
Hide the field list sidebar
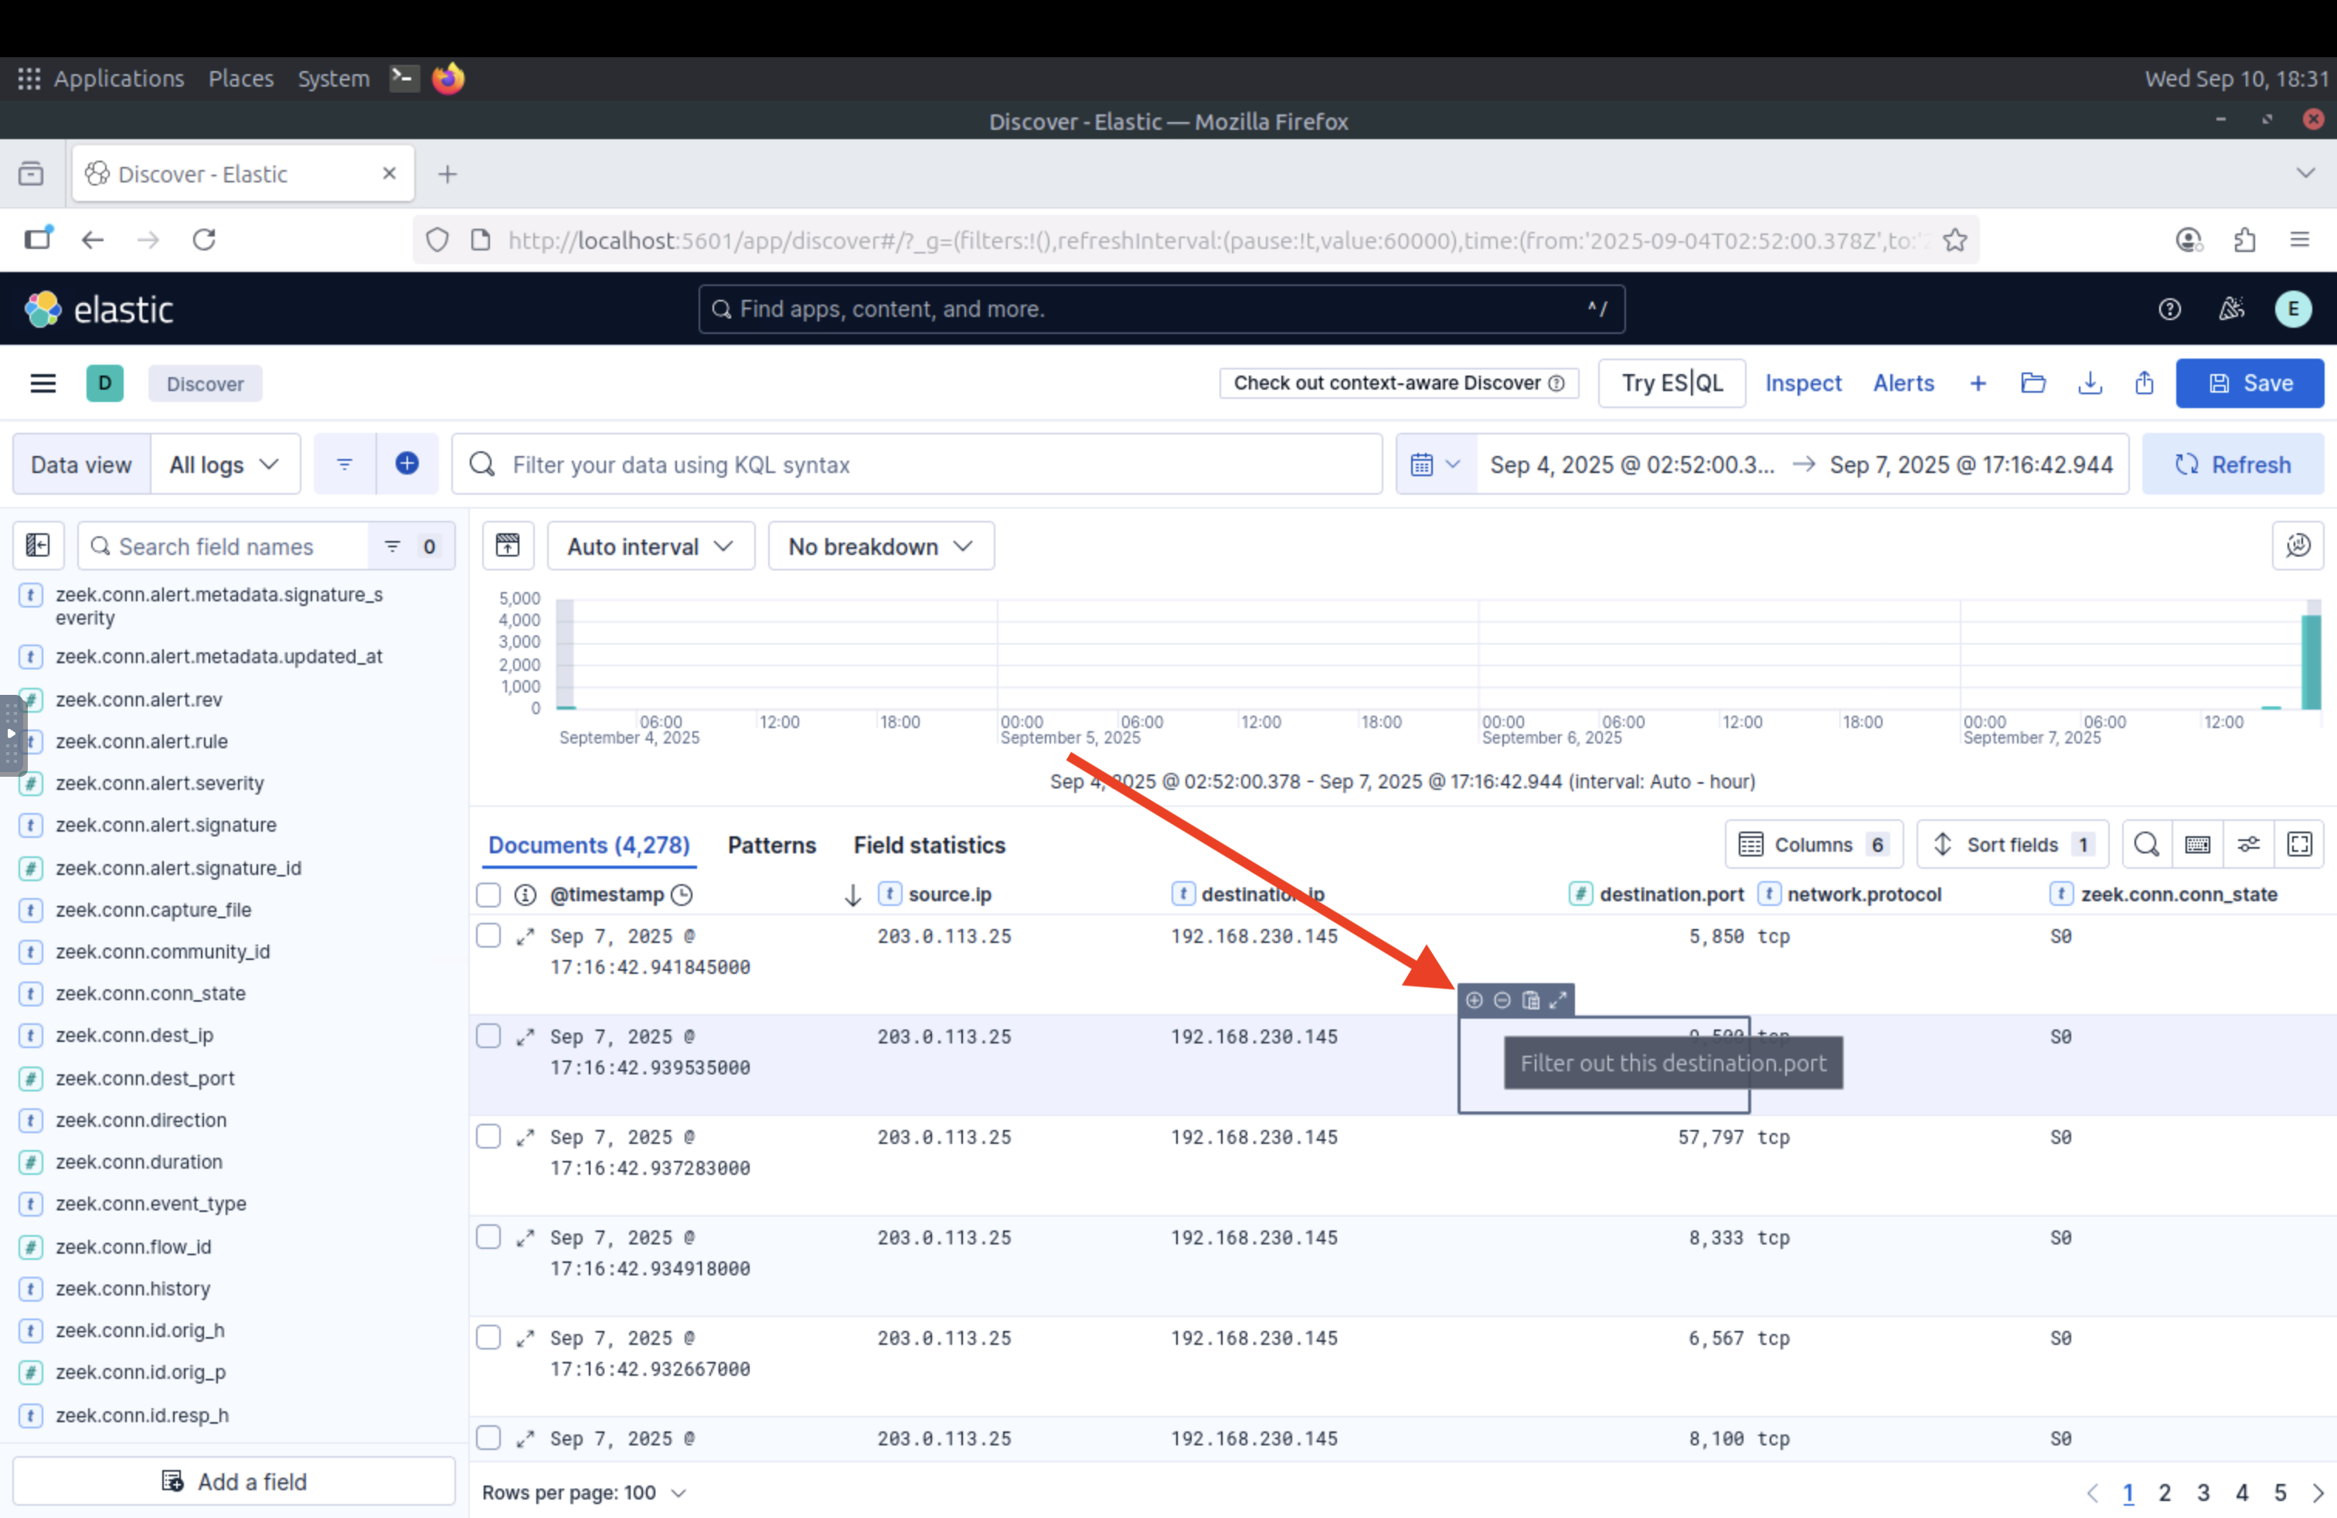[39, 545]
